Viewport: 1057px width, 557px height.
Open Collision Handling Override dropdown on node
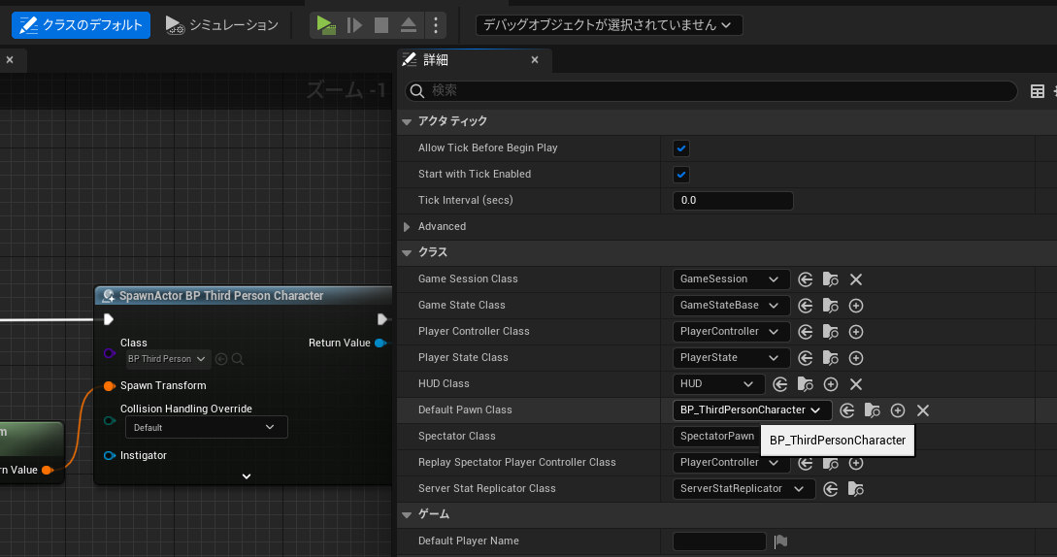click(207, 428)
